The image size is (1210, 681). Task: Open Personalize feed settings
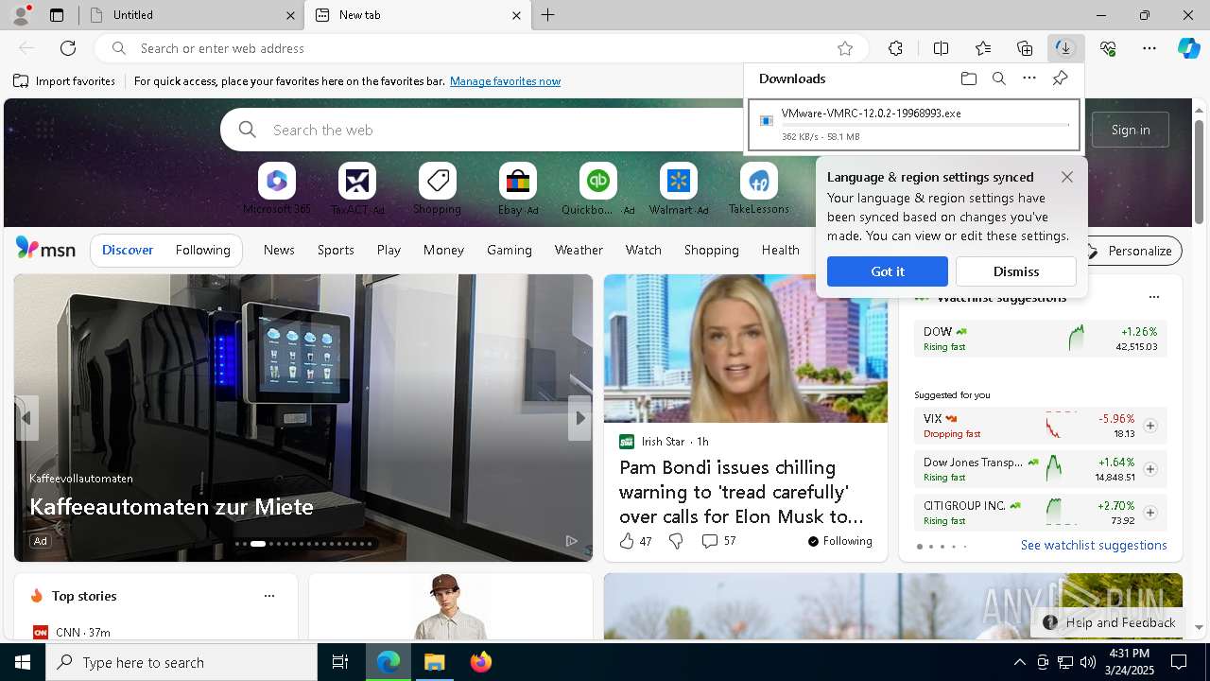(x=1130, y=251)
